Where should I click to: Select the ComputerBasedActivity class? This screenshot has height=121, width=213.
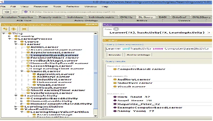pos(54,98)
